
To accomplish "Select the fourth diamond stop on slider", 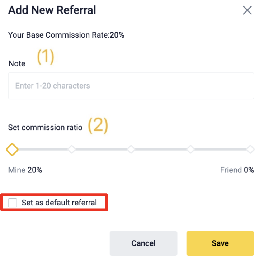I will point(191,149).
